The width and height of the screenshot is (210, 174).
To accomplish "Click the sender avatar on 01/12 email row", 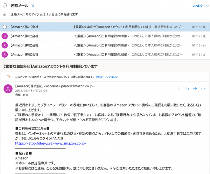I will [x=5, y=54].
